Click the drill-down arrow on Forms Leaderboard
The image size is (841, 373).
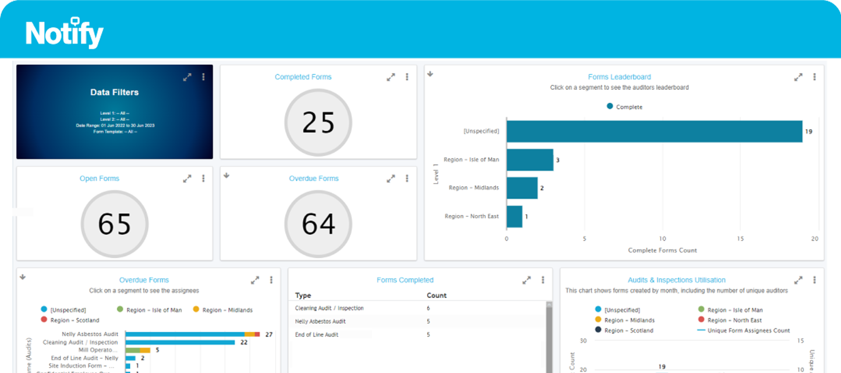430,74
